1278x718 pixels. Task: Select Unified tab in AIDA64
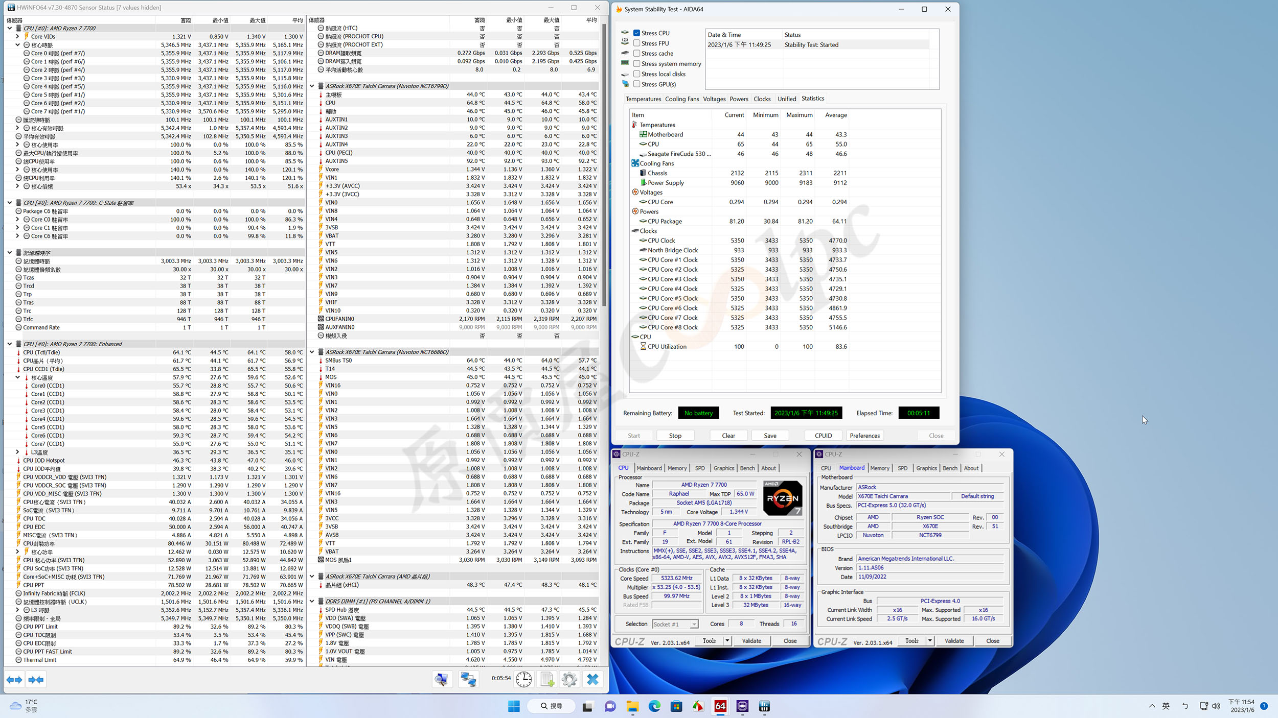(787, 99)
